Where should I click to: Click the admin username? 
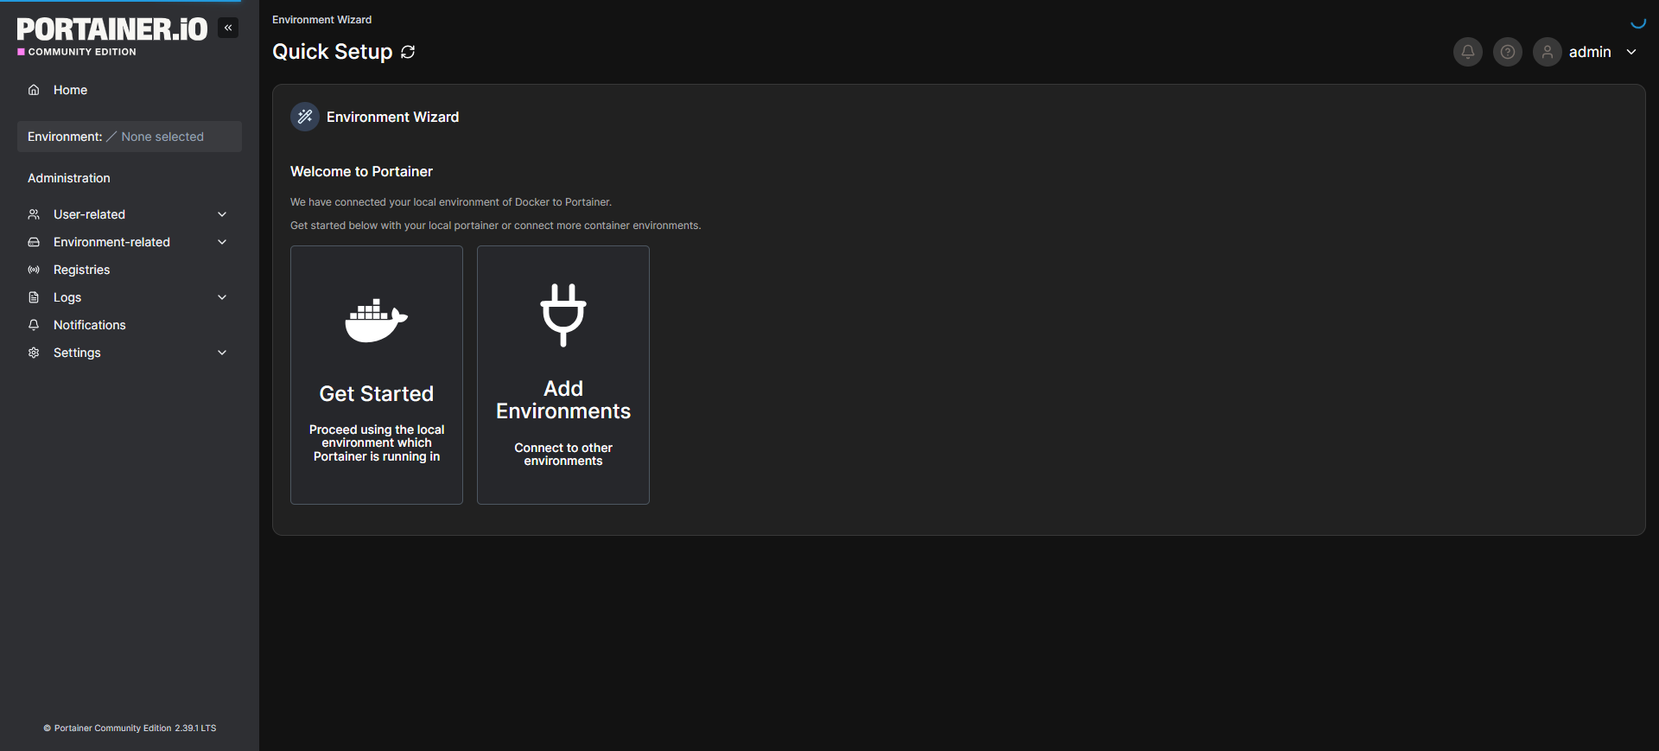[1590, 52]
